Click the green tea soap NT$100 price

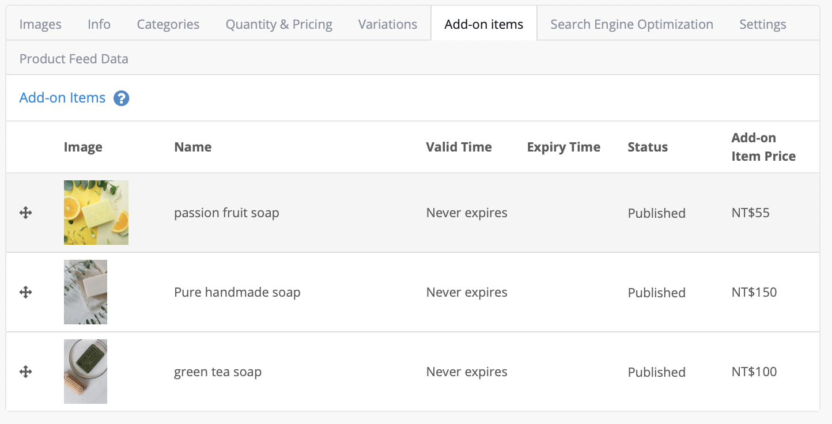[x=754, y=372]
